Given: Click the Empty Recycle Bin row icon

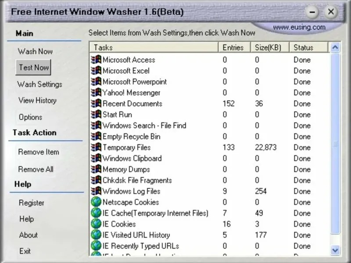Looking at the screenshot, I should click(x=96, y=136).
